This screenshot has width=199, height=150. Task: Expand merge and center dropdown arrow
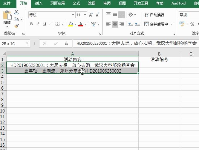point(172,24)
